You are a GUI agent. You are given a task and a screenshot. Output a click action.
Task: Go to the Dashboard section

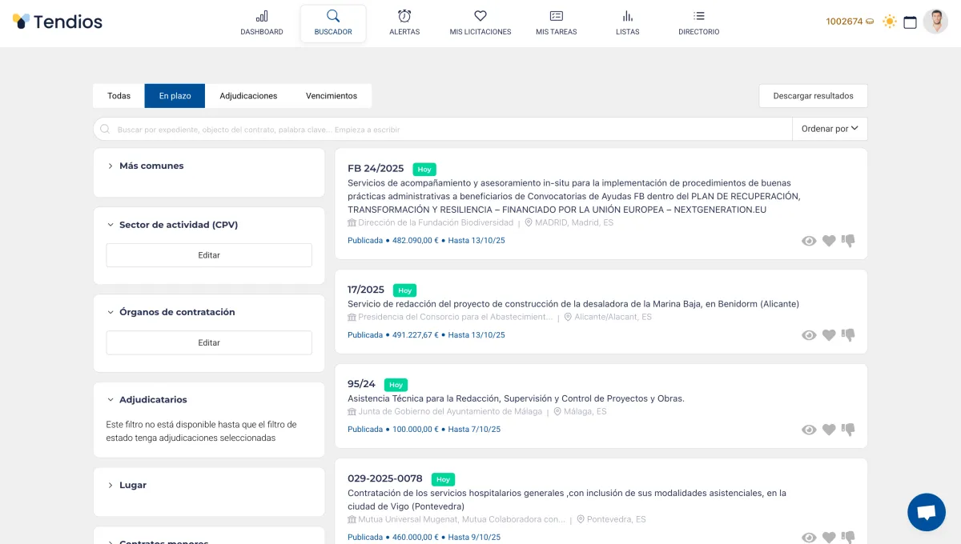[262, 22]
